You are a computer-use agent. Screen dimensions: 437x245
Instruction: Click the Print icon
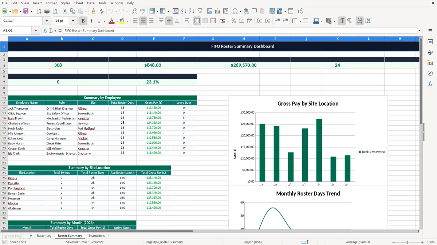click(47, 11)
